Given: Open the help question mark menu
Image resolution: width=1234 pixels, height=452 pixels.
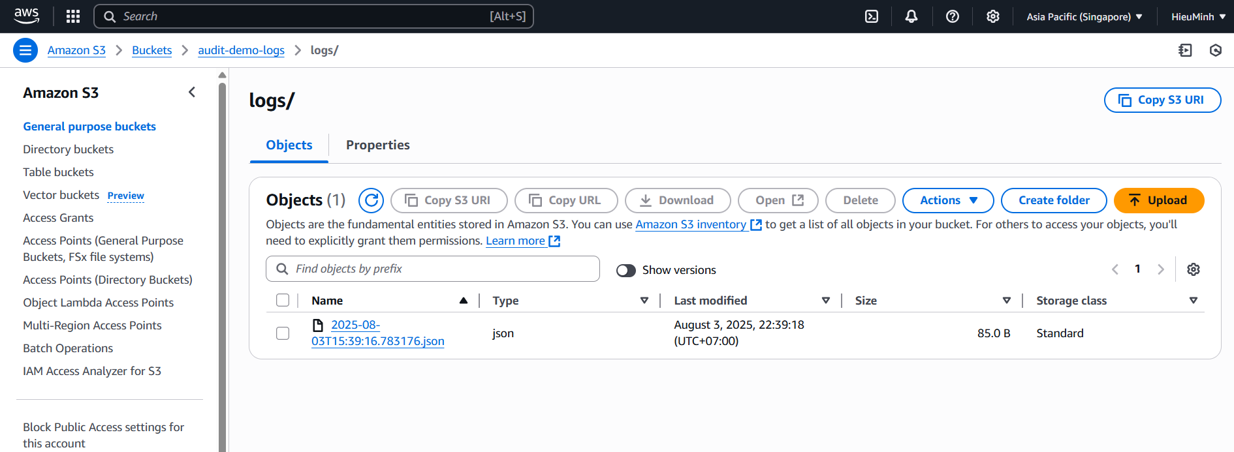Looking at the screenshot, I should tap(953, 16).
